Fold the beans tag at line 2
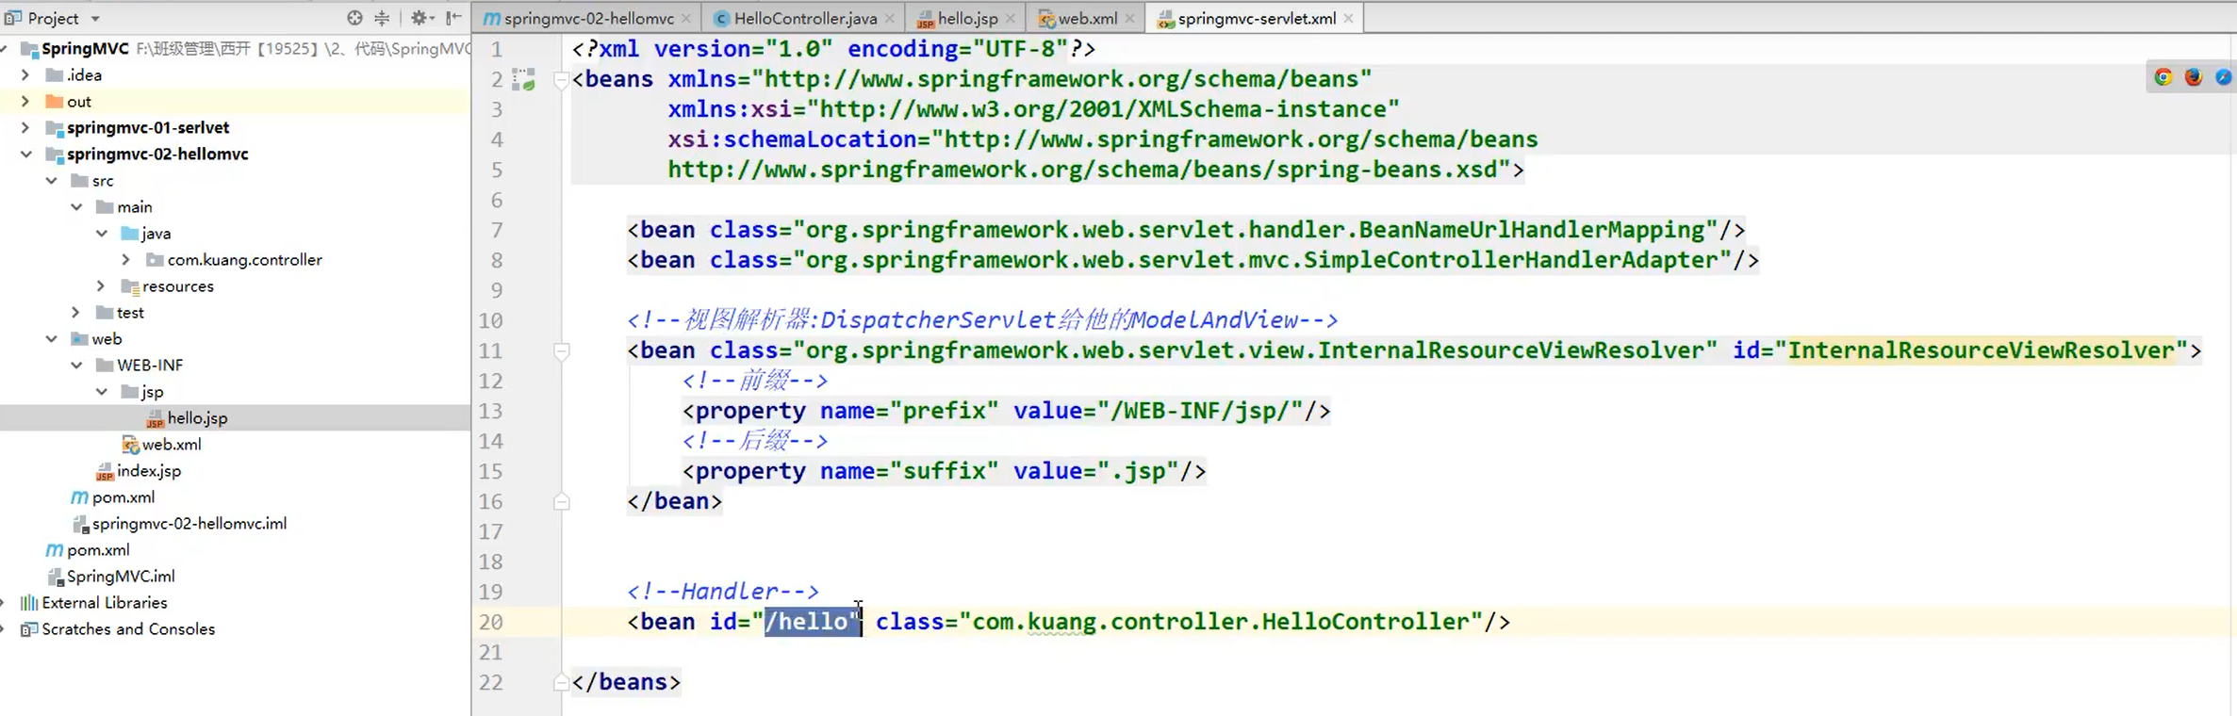This screenshot has height=716, width=2237. pyautogui.click(x=561, y=80)
